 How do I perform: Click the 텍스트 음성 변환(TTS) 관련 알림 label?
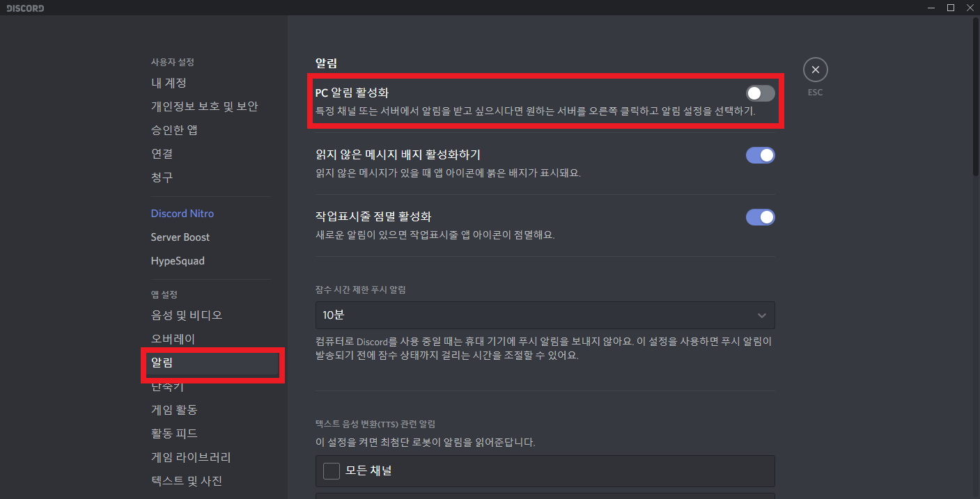pos(375,423)
